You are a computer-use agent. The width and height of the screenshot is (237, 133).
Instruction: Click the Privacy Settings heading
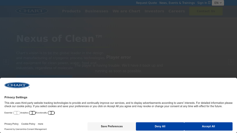16,97
